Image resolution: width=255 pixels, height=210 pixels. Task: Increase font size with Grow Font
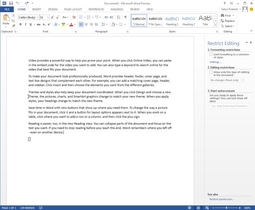[x=52, y=17]
